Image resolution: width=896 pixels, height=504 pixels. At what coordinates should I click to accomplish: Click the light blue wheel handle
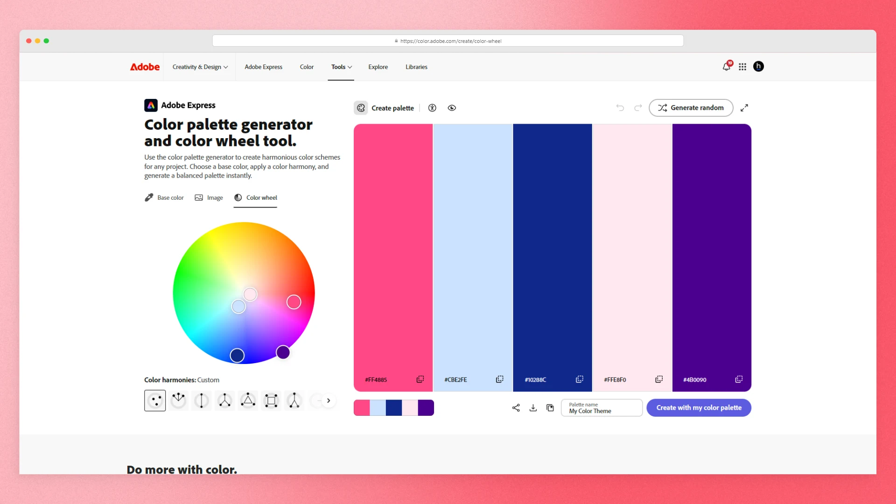click(x=238, y=306)
